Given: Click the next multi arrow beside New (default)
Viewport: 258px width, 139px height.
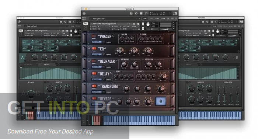Looking at the screenshot, I should pos(140,18).
